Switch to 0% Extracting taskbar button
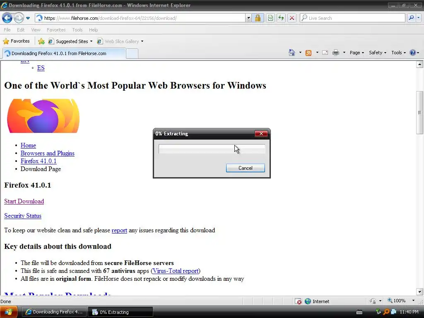Image resolution: width=424 pixels, height=318 pixels. (x=120, y=312)
